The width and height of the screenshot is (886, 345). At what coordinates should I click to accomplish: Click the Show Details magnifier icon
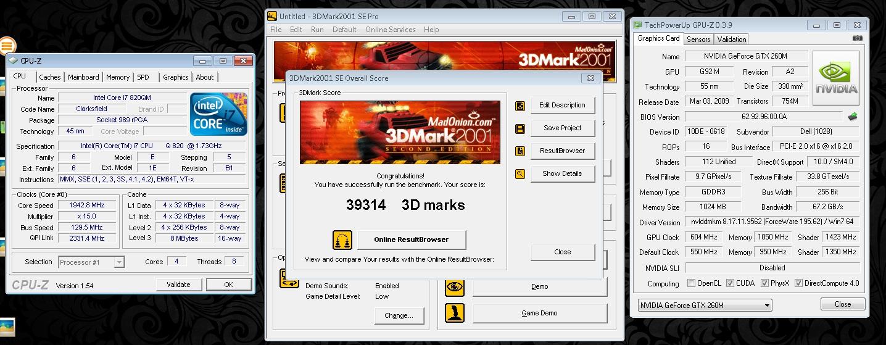[520, 174]
